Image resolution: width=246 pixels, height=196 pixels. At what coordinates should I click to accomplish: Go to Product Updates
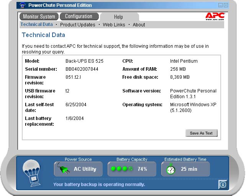pyautogui.click(x=78, y=25)
